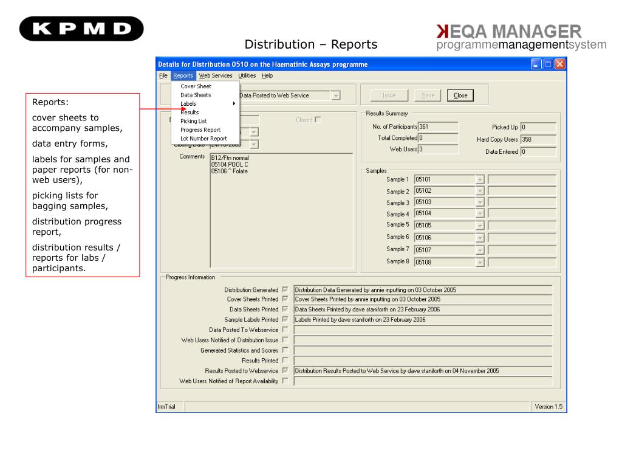Open Data Posted to Web Service dropdown
622x467 pixels.
point(335,95)
